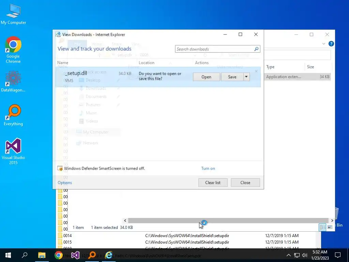Close the File Explorer window behind

[327, 34]
